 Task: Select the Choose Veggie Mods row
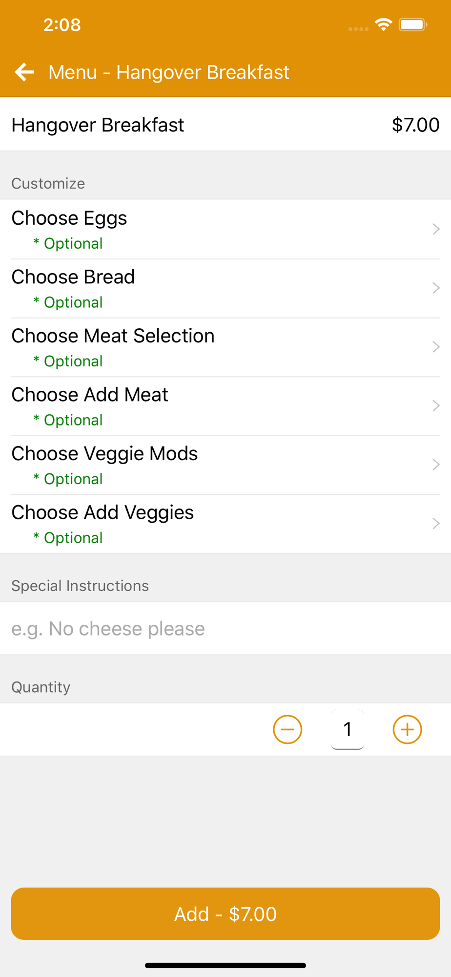pos(225,465)
